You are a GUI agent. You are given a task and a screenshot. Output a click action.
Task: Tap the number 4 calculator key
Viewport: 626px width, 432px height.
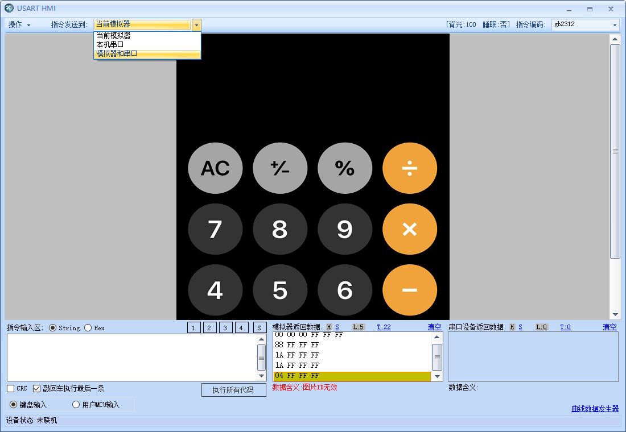tap(215, 290)
